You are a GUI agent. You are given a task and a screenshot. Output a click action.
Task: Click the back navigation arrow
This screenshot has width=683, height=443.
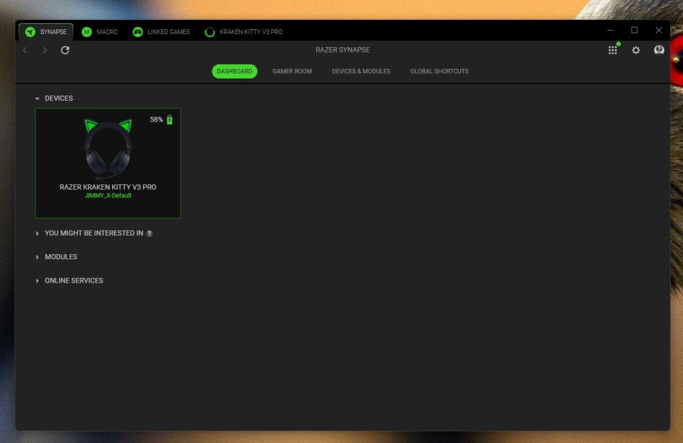25,51
